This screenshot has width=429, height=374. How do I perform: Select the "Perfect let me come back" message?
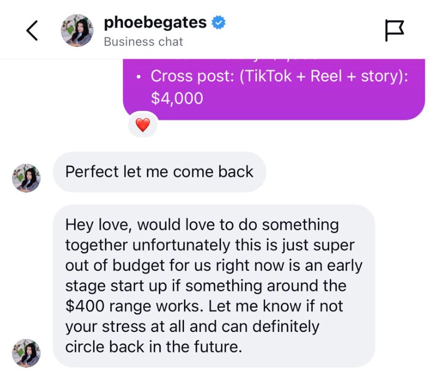pyautogui.click(x=159, y=172)
